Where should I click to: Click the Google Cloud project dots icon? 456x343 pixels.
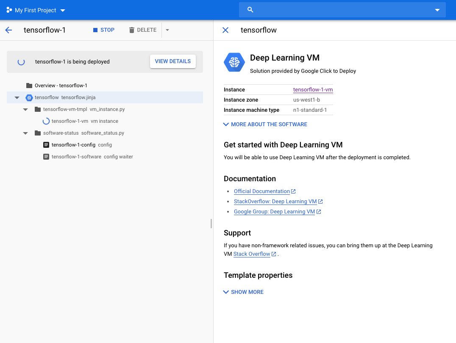pyautogui.click(x=9, y=10)
